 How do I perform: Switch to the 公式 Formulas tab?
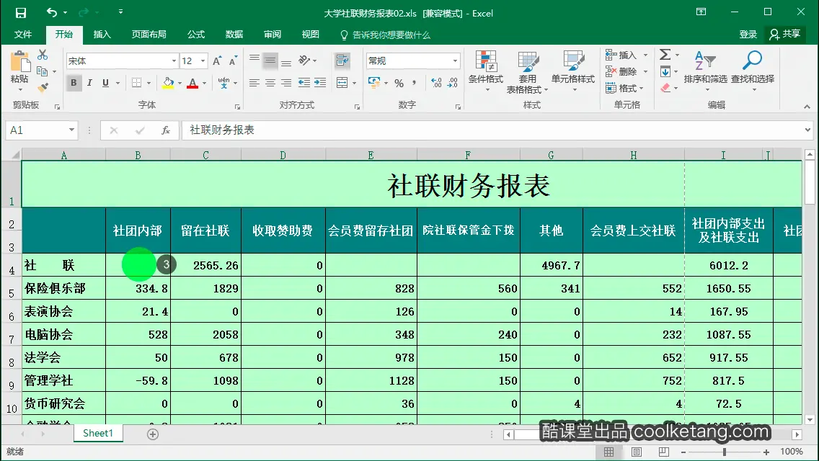(196, 35)
